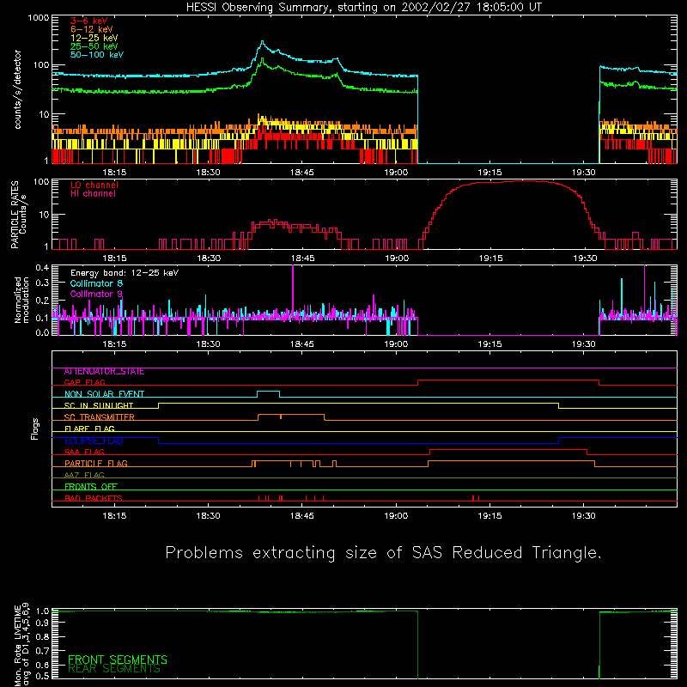Select the FRONT SEGMENTS legend label

tap(118, 660)
